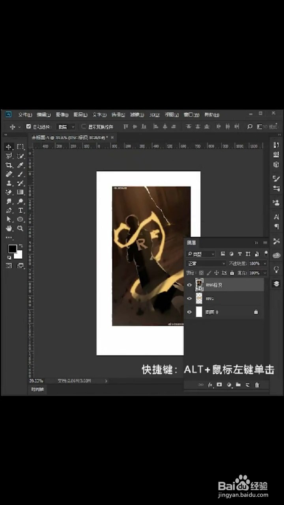
Task: Expand the 不透明度 100% slider arrow
Action: (265, 264)
